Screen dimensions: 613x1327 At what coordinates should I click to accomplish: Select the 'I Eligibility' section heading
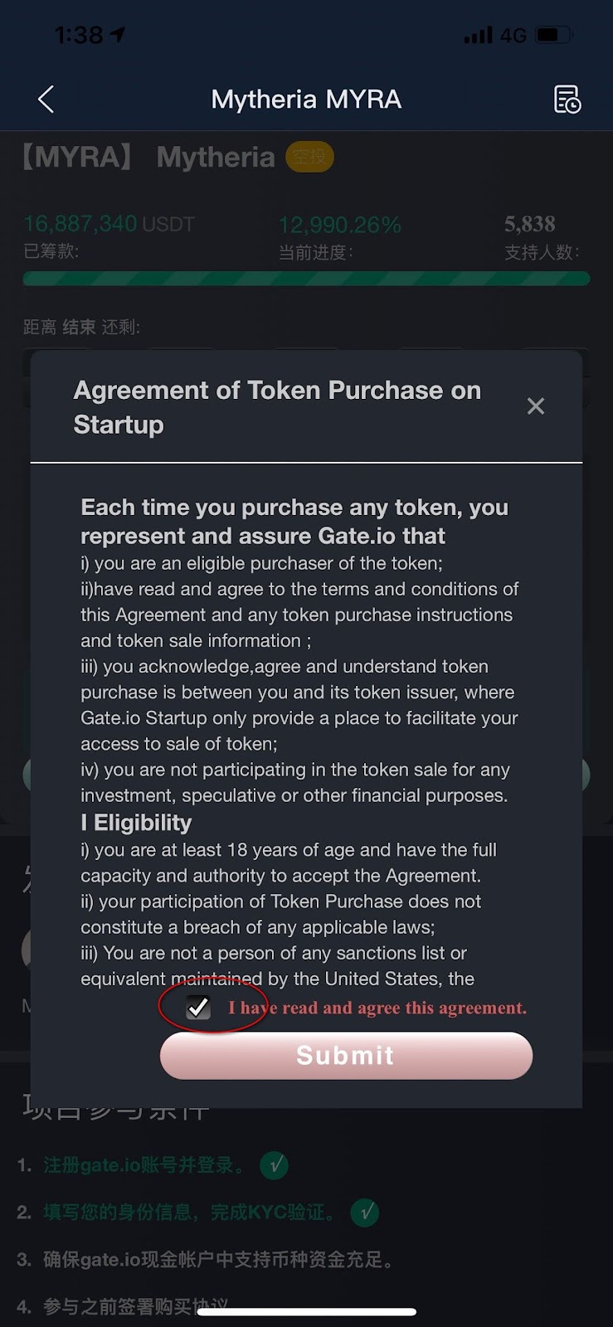[x=136, y=823]
